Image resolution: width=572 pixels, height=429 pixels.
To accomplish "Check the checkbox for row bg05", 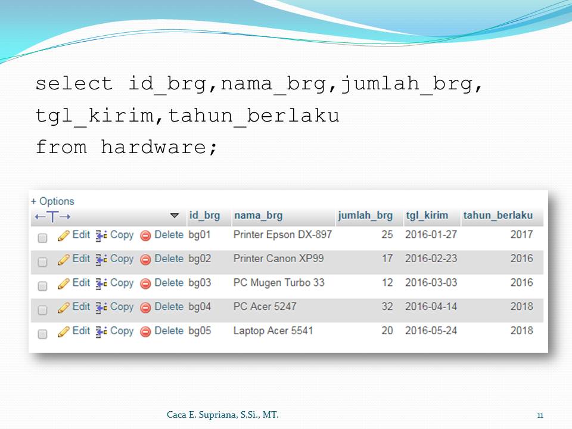I will click(x=42, y=331).
